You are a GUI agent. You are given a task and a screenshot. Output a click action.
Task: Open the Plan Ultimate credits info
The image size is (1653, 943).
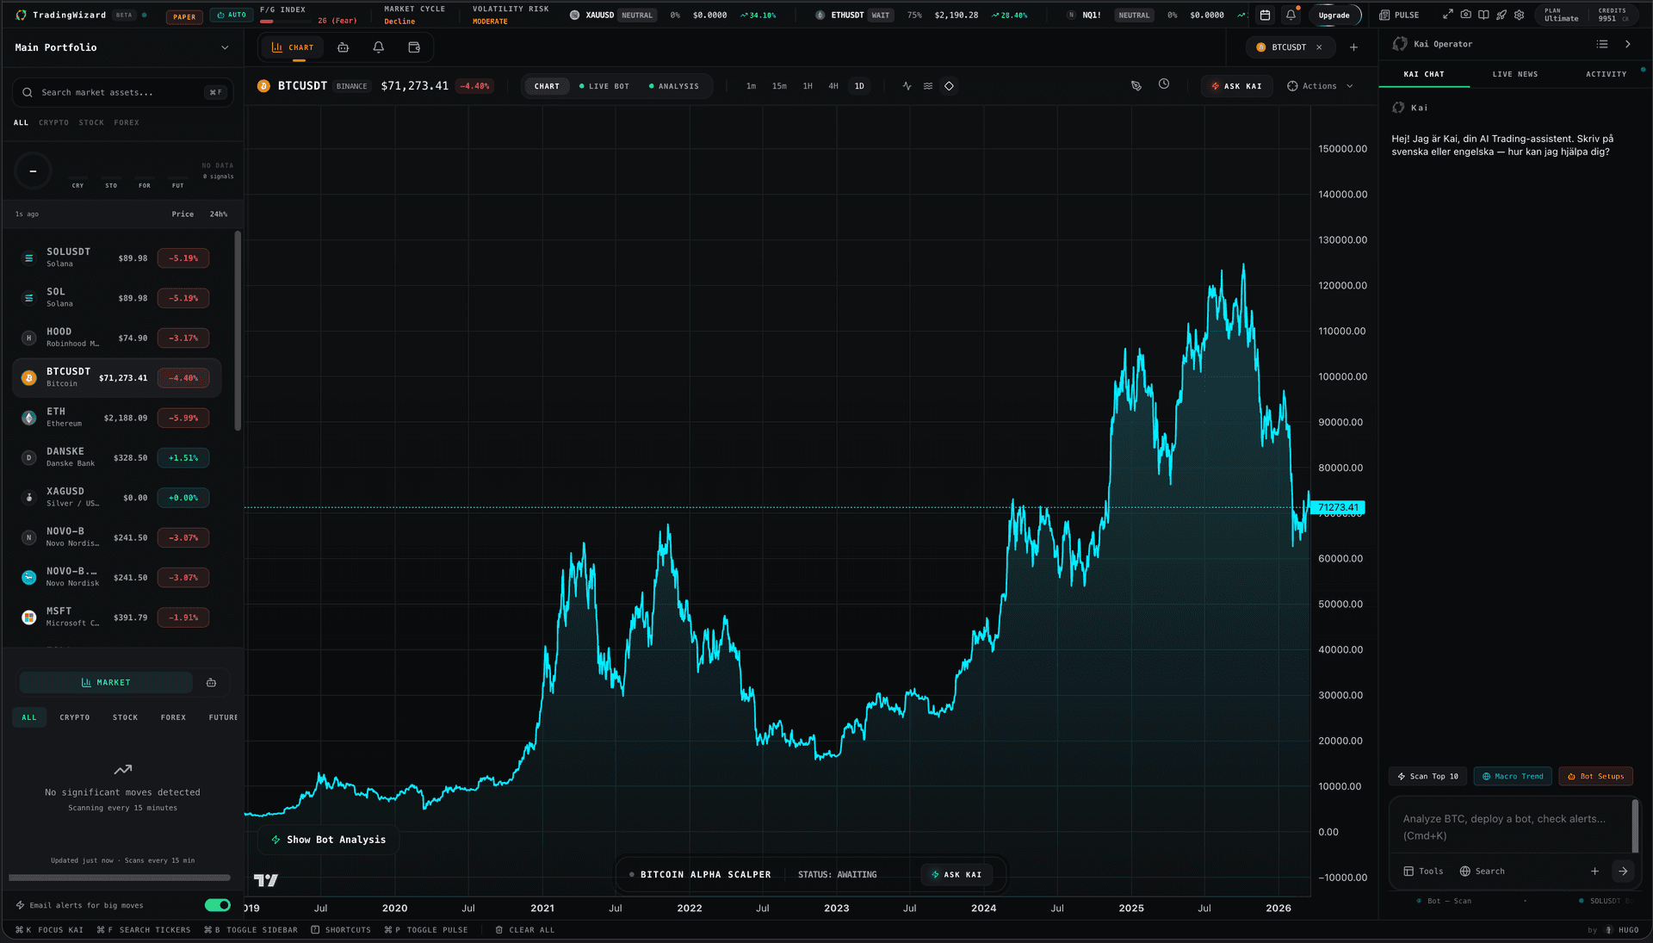point(1587,15)
